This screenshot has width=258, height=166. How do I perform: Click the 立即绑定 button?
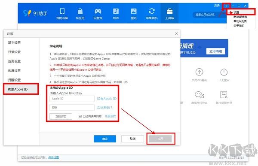point(61,116)
